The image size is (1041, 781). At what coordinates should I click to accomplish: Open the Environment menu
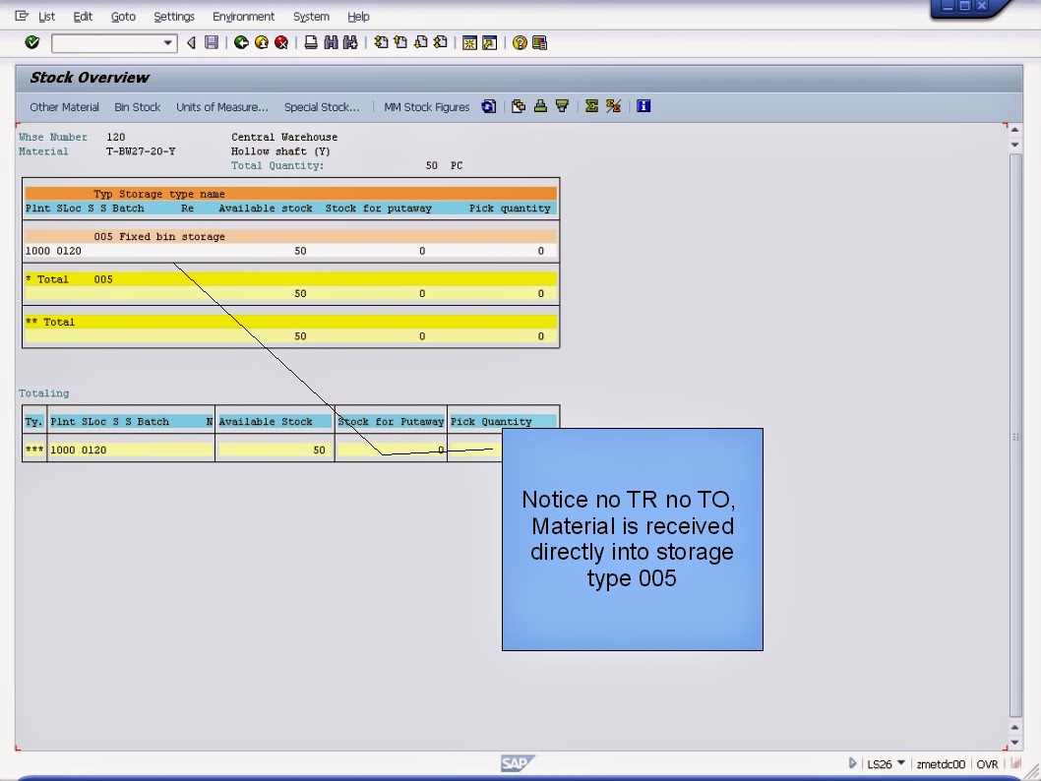[243, 16]
